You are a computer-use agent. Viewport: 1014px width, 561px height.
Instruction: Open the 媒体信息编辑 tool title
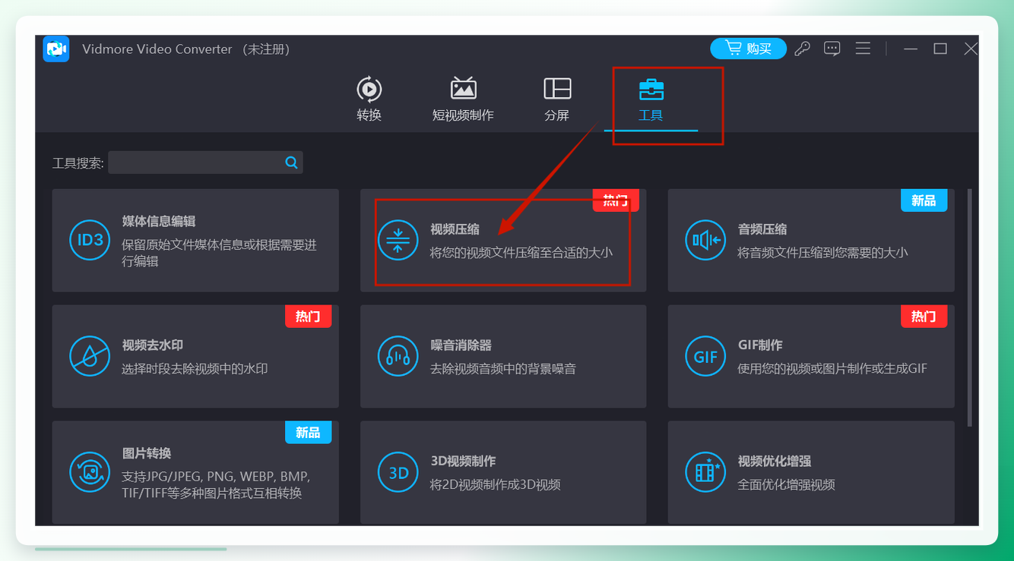coord(159,221)
